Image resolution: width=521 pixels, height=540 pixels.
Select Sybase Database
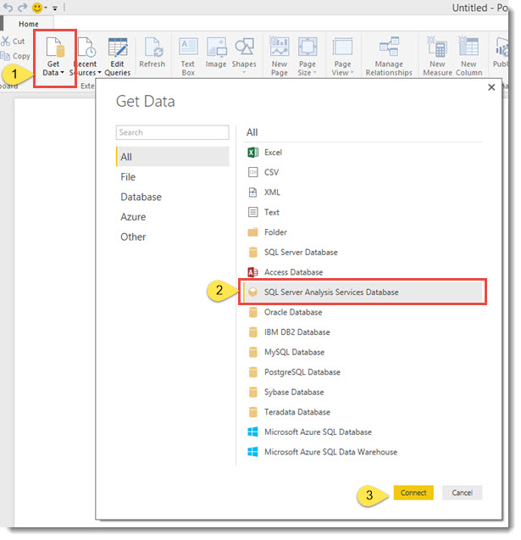[363, 392]
